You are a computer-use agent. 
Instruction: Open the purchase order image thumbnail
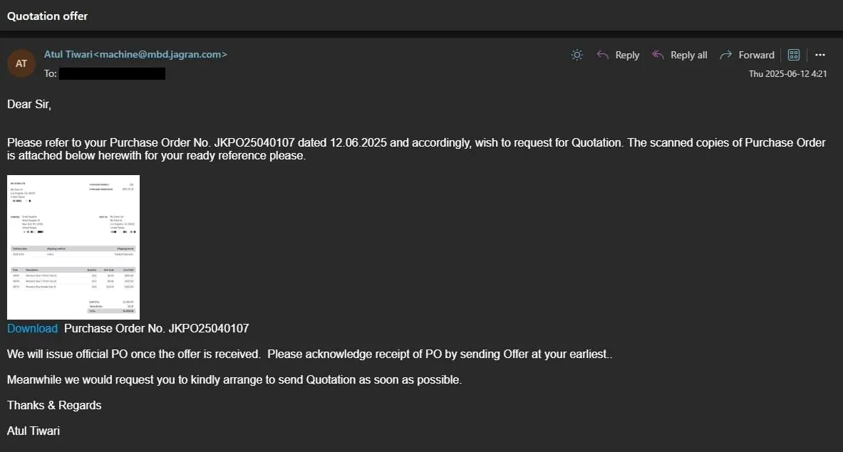click(x=73, y=247)
